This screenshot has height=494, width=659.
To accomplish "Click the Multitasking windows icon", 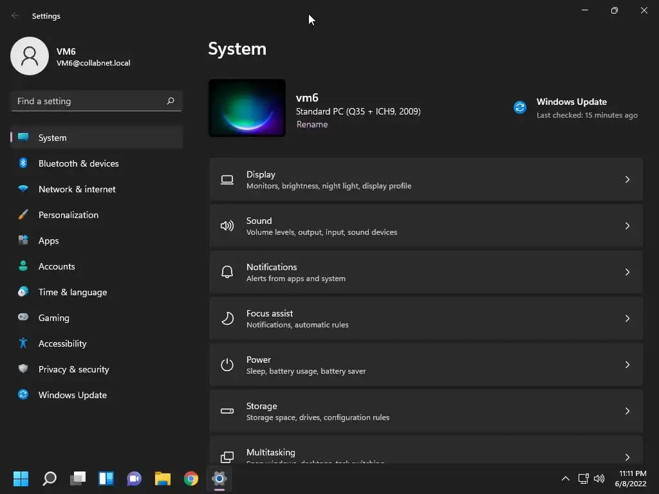I will click(x=227, y=457).
